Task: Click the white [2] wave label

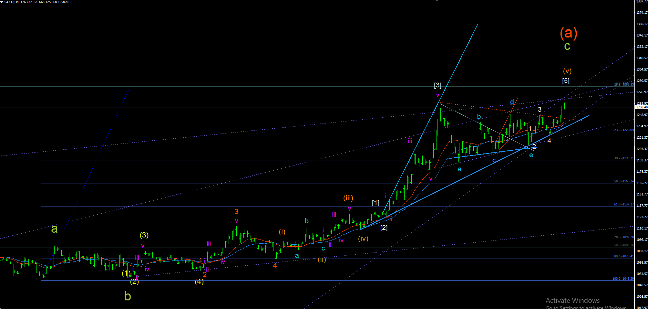Action: pyautogui.click(x=384, y=227)
